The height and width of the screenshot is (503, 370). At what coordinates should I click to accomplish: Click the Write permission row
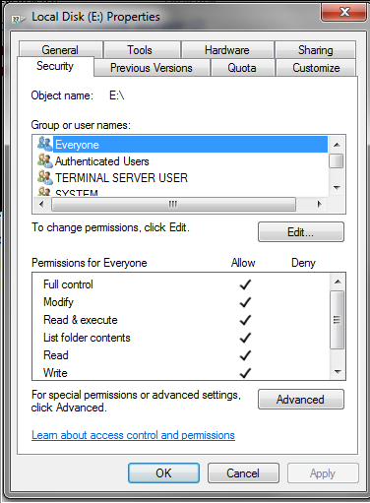click(x=181, y=372)
